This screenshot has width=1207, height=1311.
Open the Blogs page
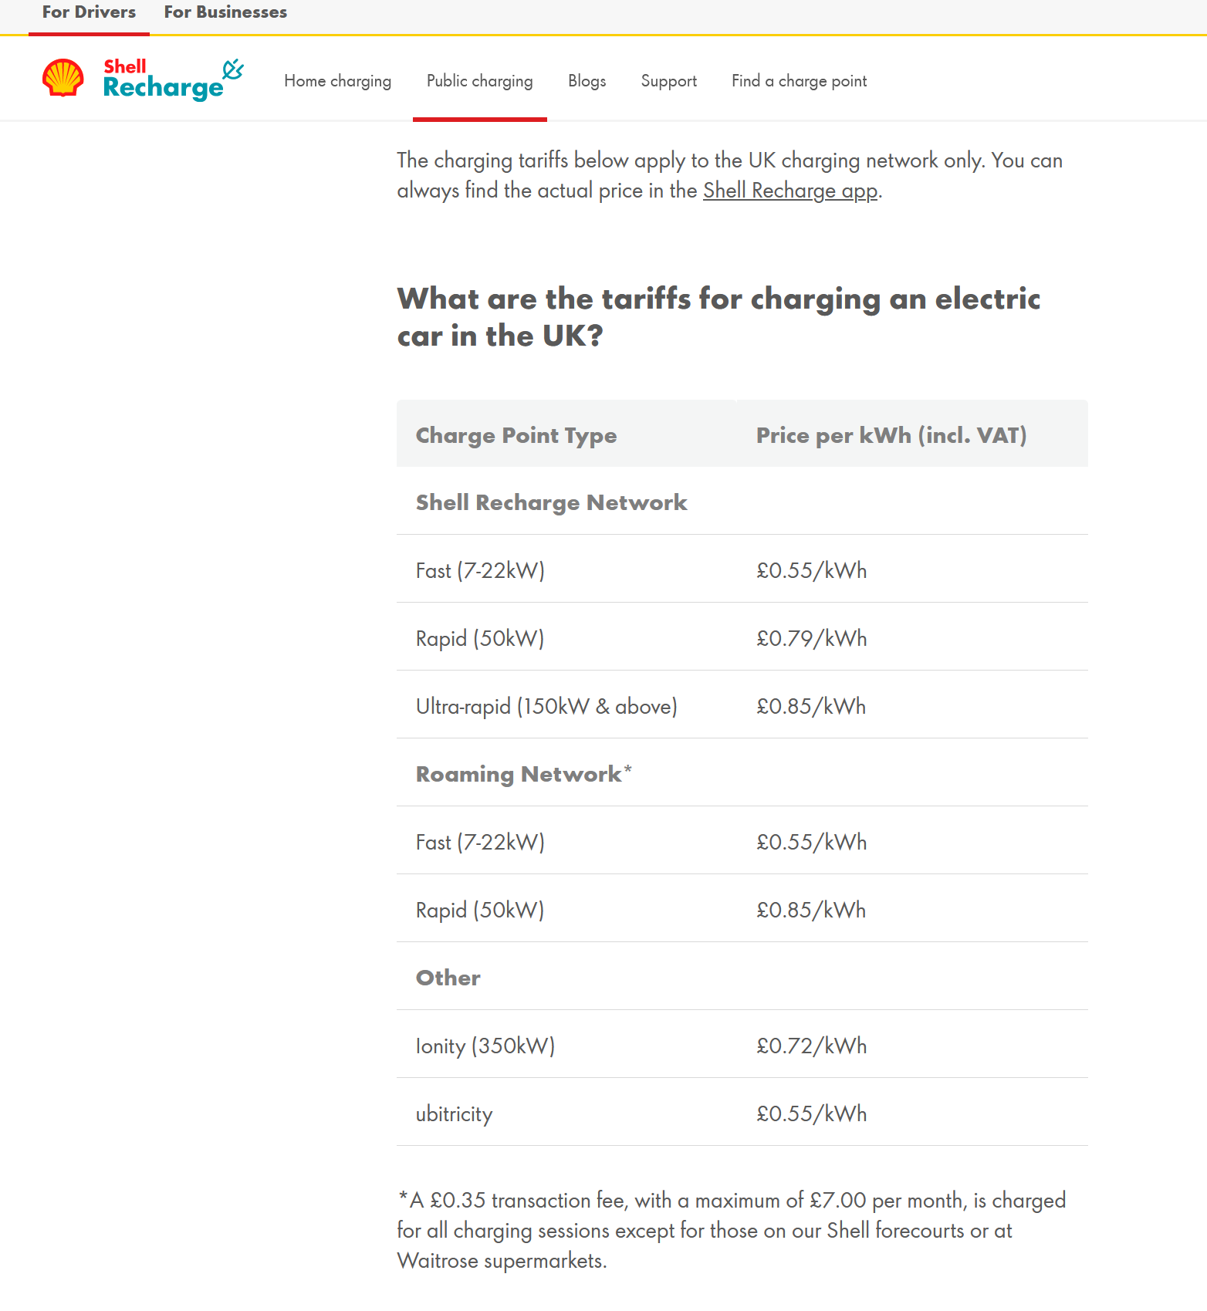click(x=587, y=81)
